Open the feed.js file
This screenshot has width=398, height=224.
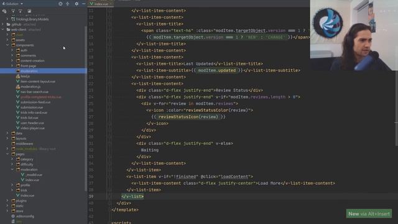click(25, 76)
